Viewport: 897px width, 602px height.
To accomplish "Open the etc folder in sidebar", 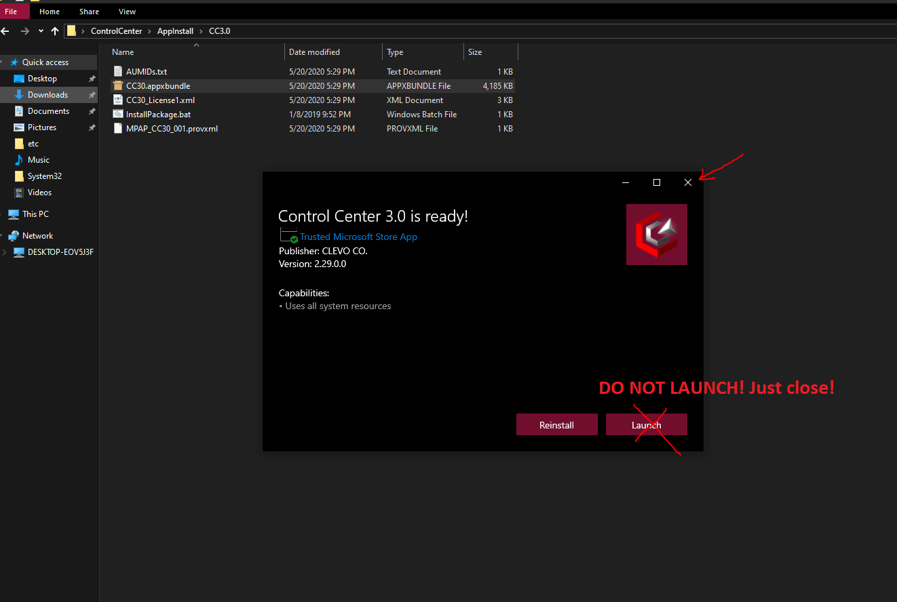I will 33,144.
